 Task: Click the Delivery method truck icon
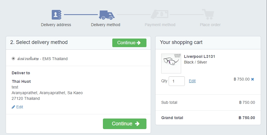click(106, 15)
